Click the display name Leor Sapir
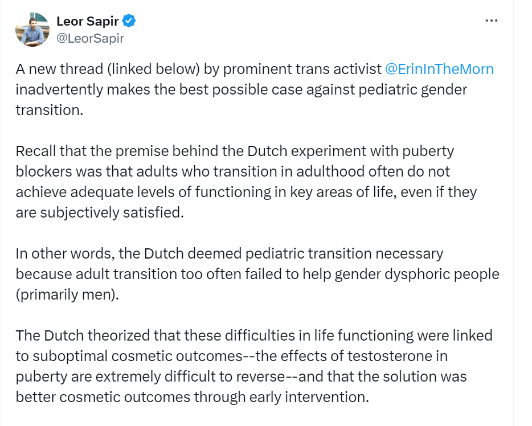Screen dimensions: 532x426 click(88, 22)
